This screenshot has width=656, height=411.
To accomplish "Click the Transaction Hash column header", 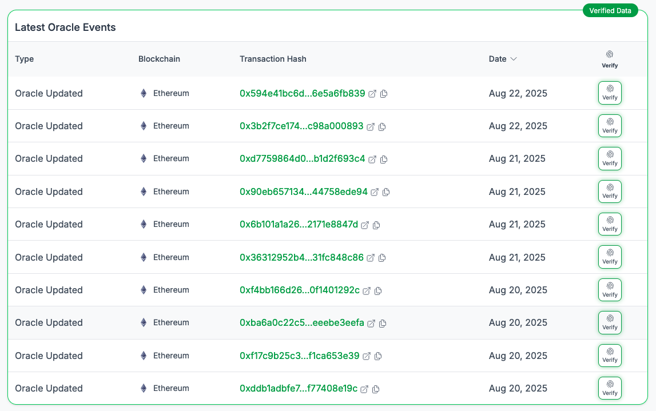I will [x=273, y=59].
